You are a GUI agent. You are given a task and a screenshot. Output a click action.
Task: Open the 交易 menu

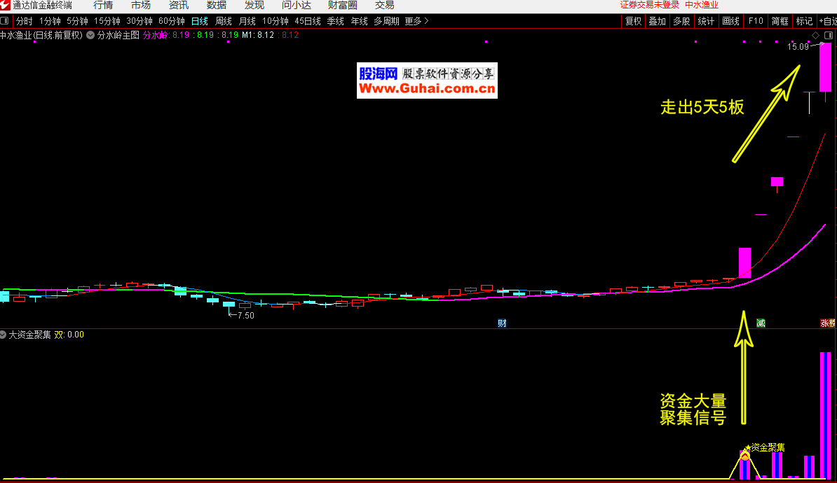click(x=385, y=5)
